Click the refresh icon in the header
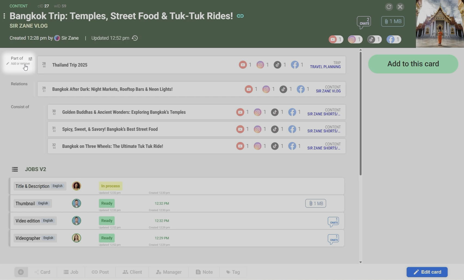 pyautogui.click(x=389, y=7)
